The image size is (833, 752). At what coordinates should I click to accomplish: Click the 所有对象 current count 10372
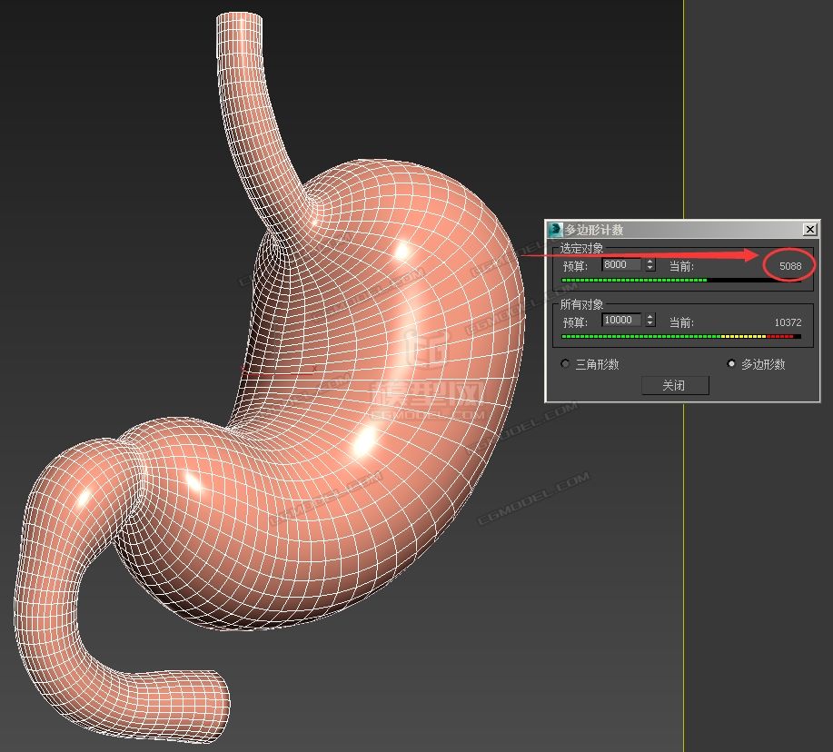[x=788, y=322]
